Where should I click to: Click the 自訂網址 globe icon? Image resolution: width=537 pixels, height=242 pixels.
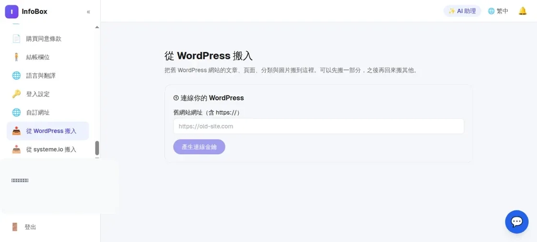click(x=16, y=113)
